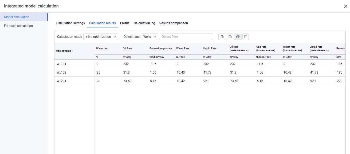Click W_101's Liquid Rate cell 232
Viewport: 350px width, 154px height.
206,64
